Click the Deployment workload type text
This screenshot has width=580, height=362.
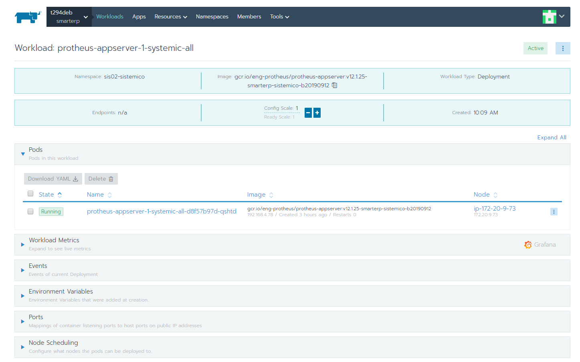pyautogui.click(x=494, y=76)
